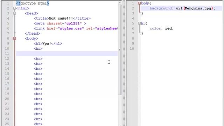The image size is (224, 126).
Task: Click the <hr> tag on line 10
Action: pos(38,49)
